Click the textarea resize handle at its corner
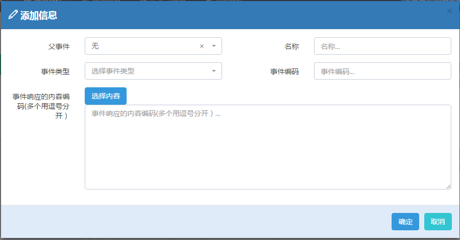This screenshot has height=240, width=460. click(x=449, y=187)
